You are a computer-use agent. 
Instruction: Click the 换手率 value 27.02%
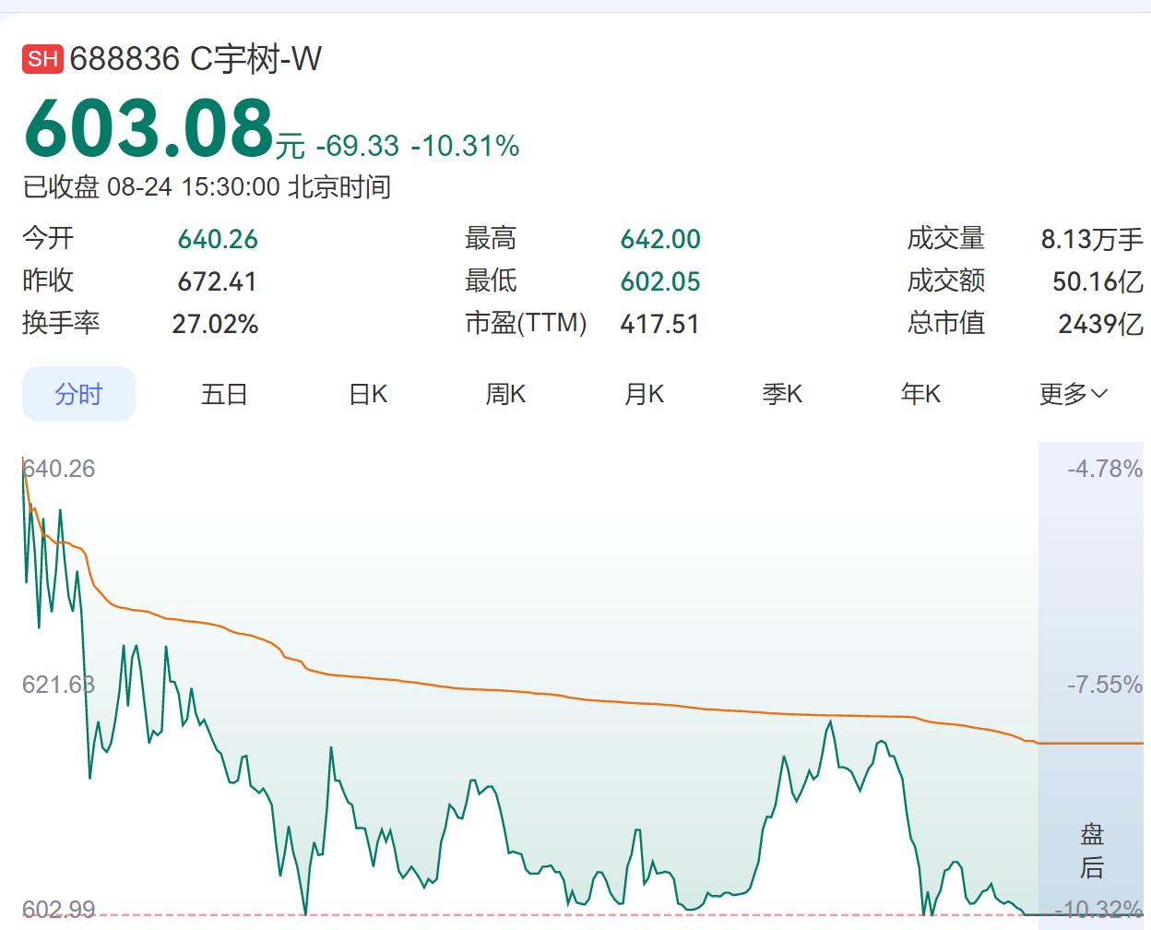pyautogui.click(x=215, y=324)
